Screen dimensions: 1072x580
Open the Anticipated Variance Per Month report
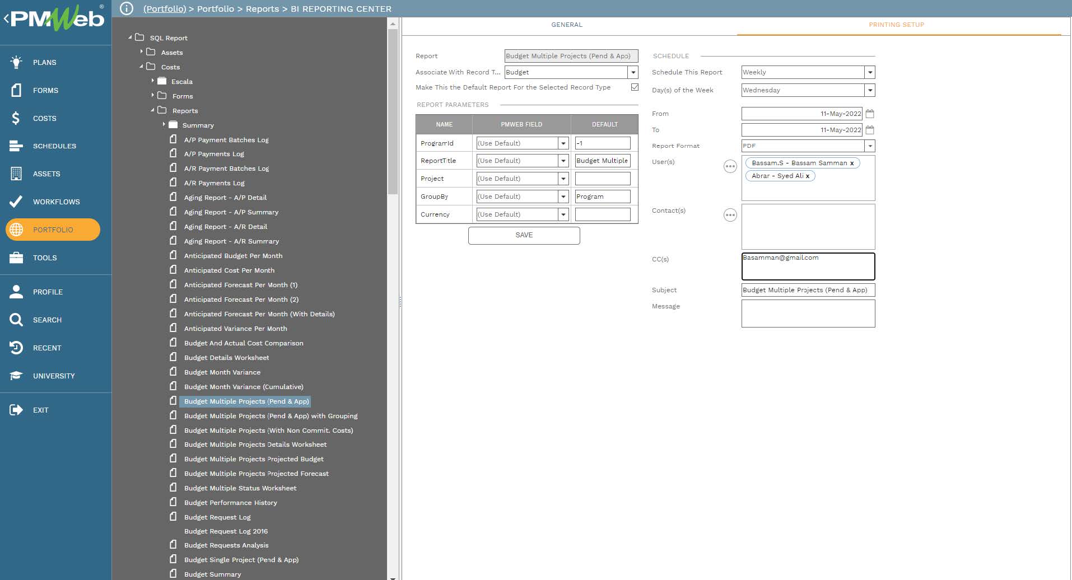click(x=235, y=329)
